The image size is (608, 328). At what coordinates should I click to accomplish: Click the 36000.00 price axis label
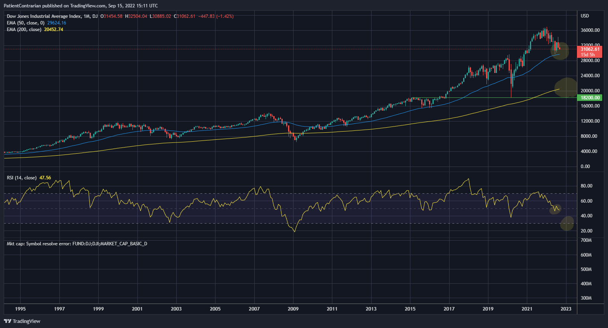(590, 30)
